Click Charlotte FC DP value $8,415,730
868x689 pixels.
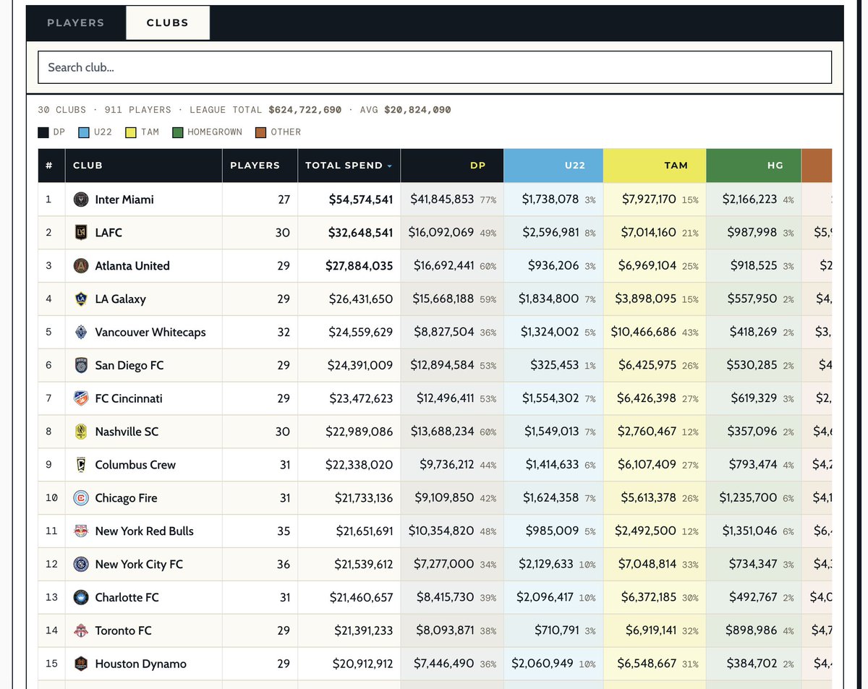coord(446,597)
